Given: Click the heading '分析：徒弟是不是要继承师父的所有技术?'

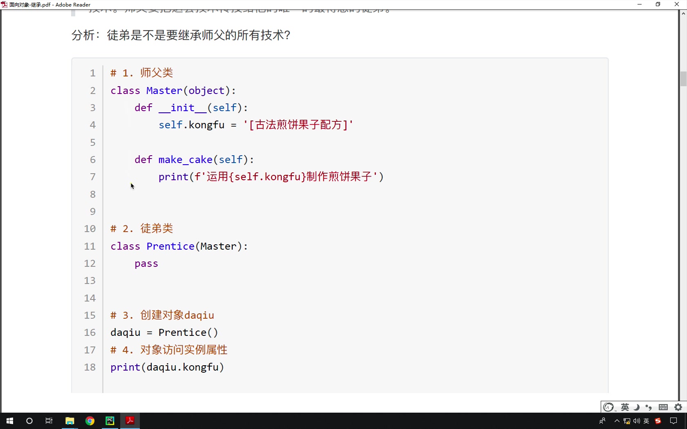Looking at the screenshot, I should click(181, 35).
